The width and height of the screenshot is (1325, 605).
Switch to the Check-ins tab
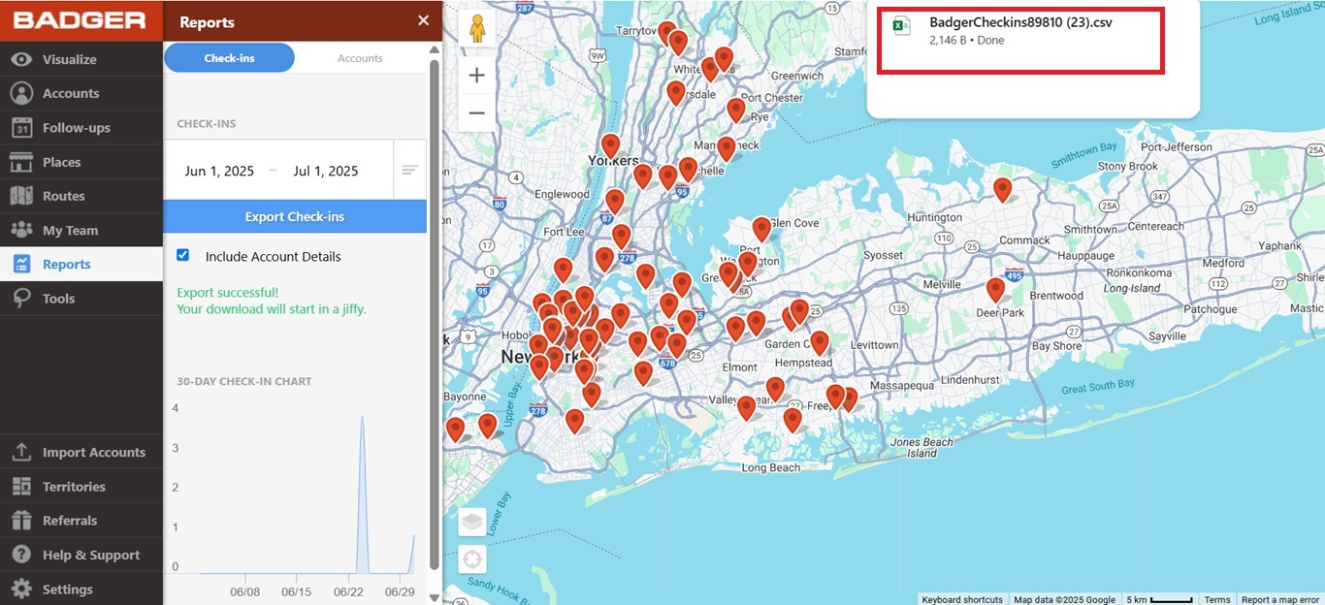(x=229, y=58)
